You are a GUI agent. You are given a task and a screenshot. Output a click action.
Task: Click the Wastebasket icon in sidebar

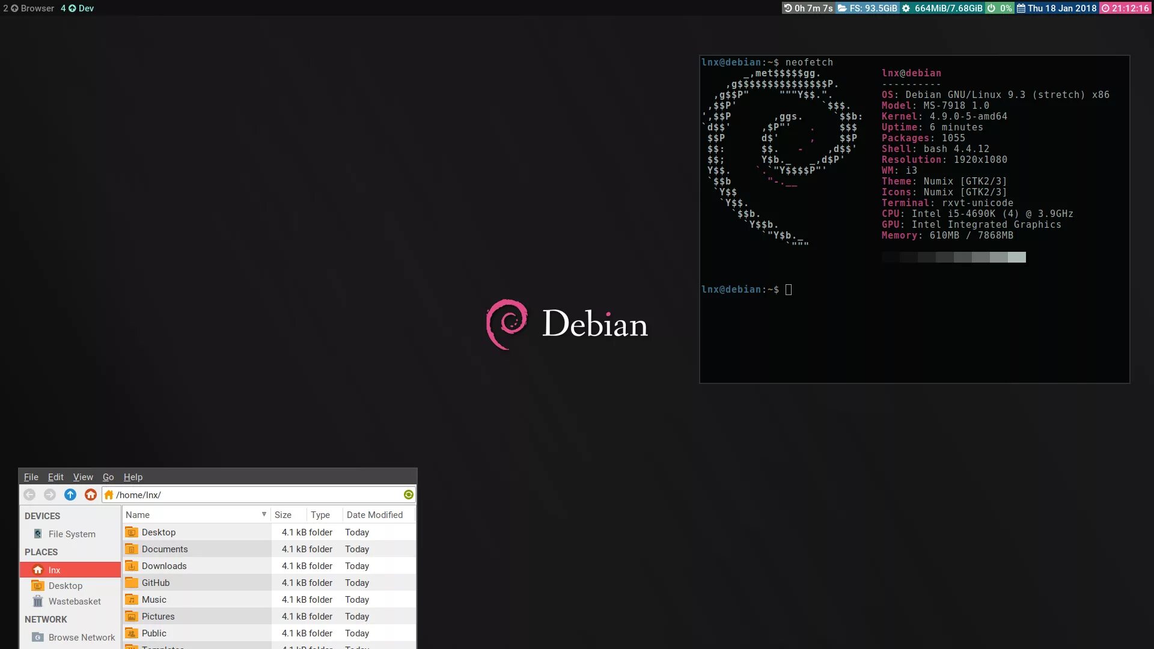(37, 602)
